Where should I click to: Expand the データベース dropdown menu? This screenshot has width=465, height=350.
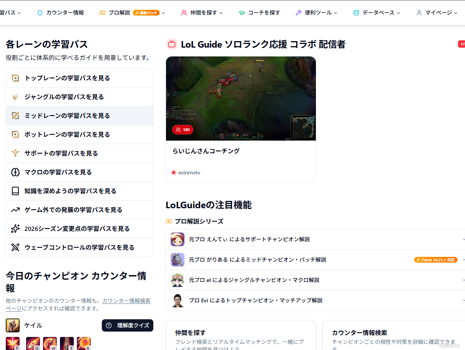(x=399, y=13)
